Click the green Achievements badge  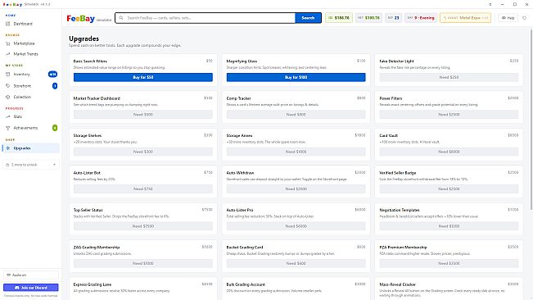coord(55,128)
